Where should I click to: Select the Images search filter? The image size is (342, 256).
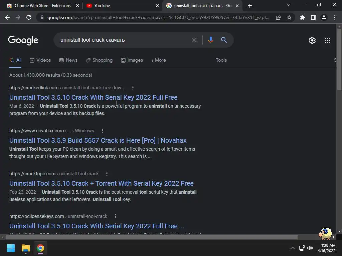[132, 60]
